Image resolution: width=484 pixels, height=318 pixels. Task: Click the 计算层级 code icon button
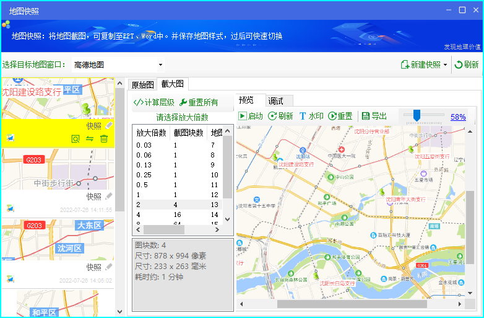[x=153, y=102]
